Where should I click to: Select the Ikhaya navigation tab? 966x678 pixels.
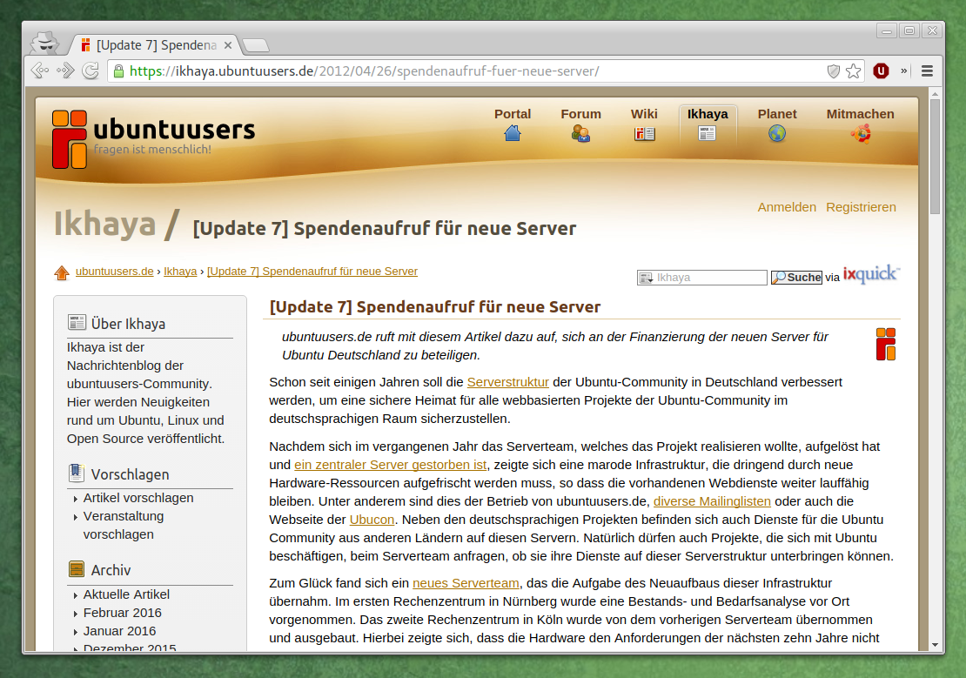(708, 114)
